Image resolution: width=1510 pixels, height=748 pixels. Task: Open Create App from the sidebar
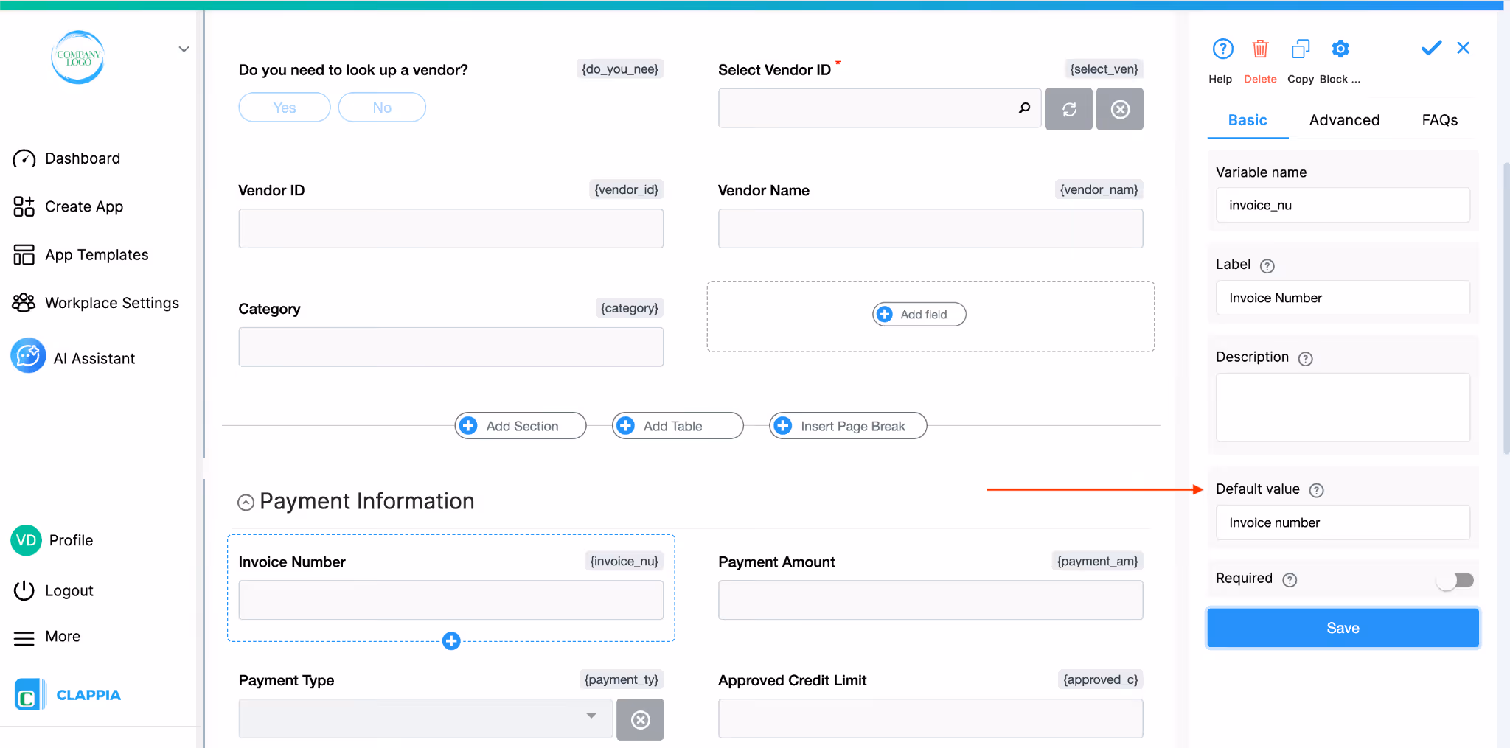click(x=84, y=206)
